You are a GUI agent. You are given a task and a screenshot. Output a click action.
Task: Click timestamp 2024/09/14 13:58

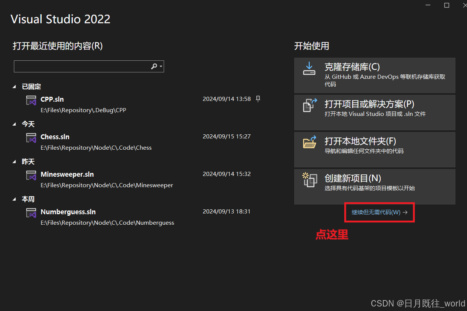click(227, 99)
